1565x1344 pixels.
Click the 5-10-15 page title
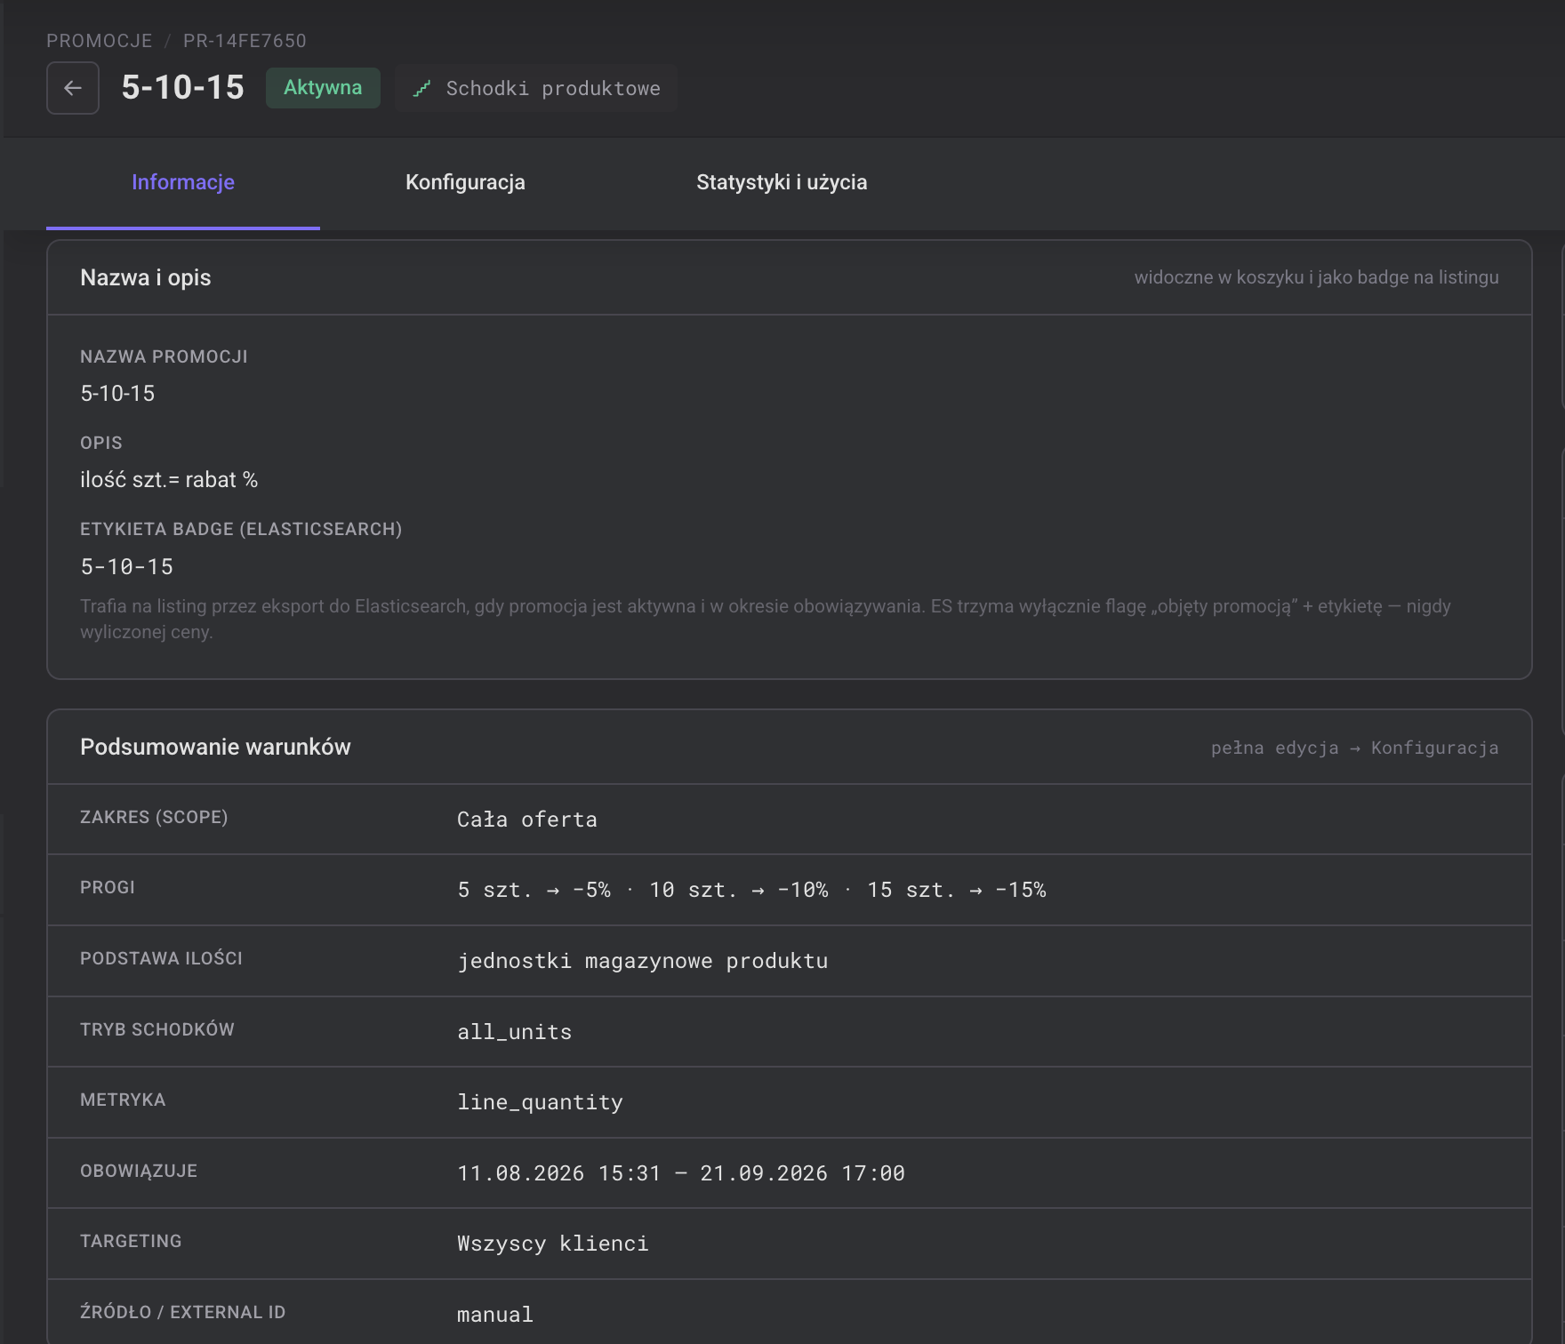[182, 87]
